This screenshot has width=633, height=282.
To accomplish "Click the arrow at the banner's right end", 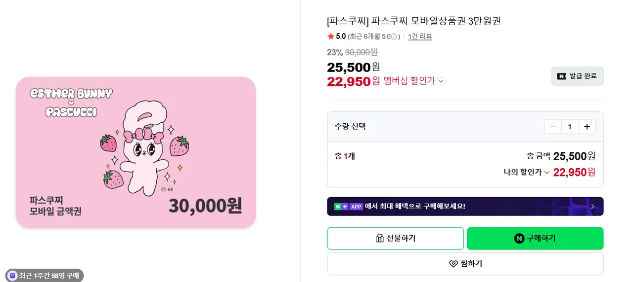I will tap(592, 207).
